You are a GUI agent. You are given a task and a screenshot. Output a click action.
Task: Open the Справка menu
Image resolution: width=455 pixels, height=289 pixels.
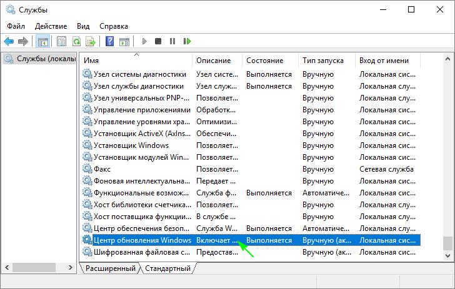[x=114, y=26]
